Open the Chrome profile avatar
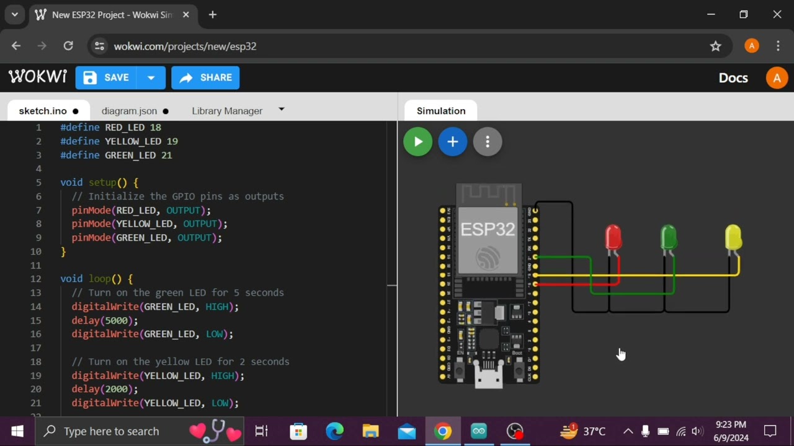794x446 pixels. tap(752, 46)
